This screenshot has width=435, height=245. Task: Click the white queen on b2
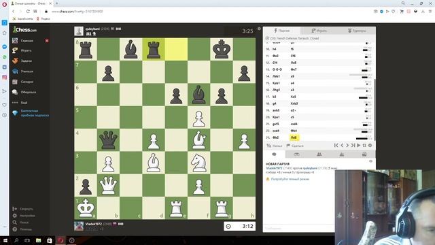(108, 185)
